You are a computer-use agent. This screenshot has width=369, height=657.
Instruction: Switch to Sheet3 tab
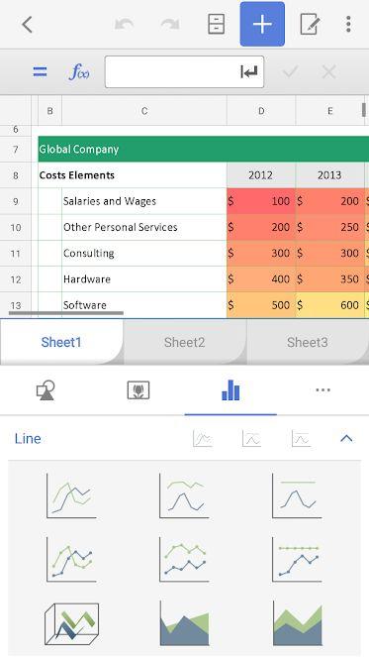[308, 342]
